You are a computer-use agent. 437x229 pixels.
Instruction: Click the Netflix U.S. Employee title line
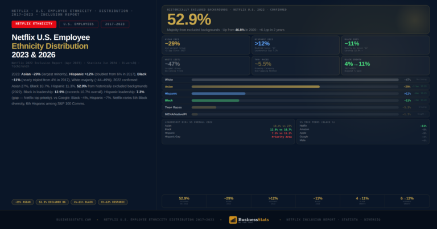click(51, 38)
